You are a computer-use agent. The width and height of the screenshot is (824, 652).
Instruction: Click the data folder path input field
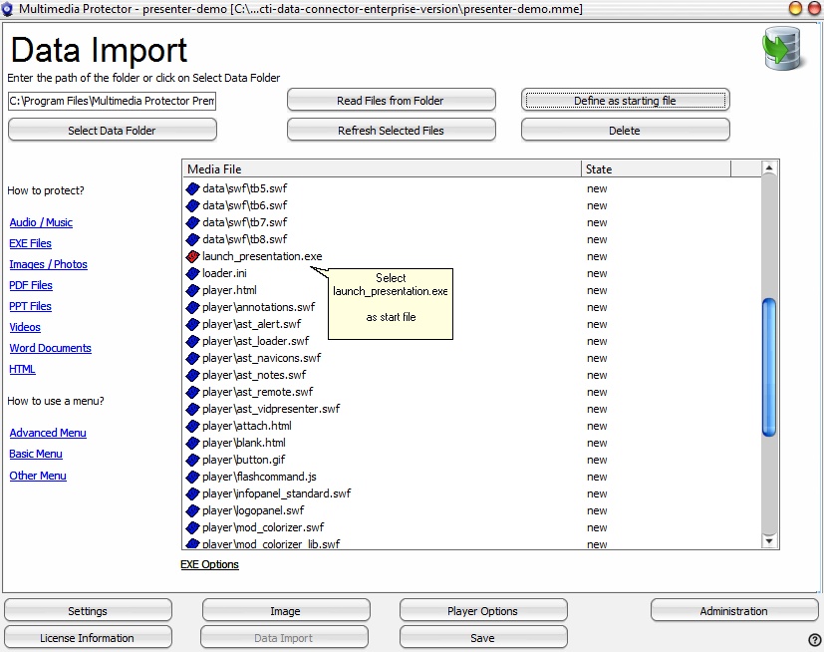pos(112,101)
